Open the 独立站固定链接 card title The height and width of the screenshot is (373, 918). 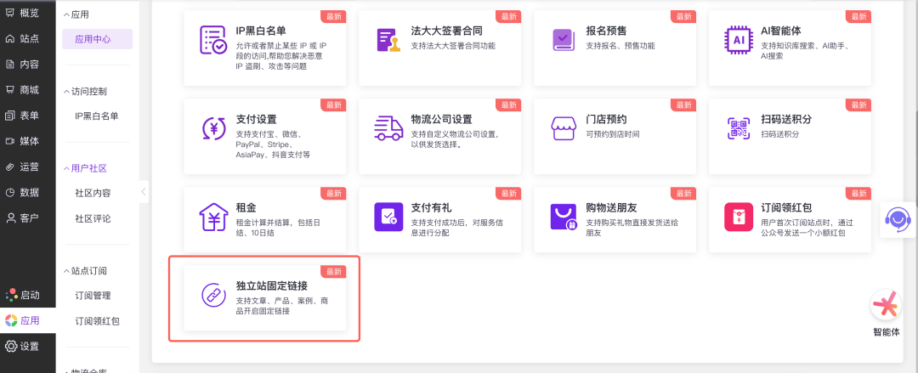pos(272,286)
